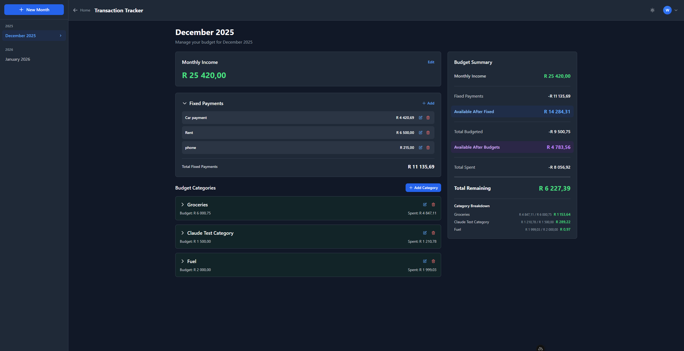Collapse the Fixed Payments section
Screen dimensions: 684x351
tap(184, 103)
